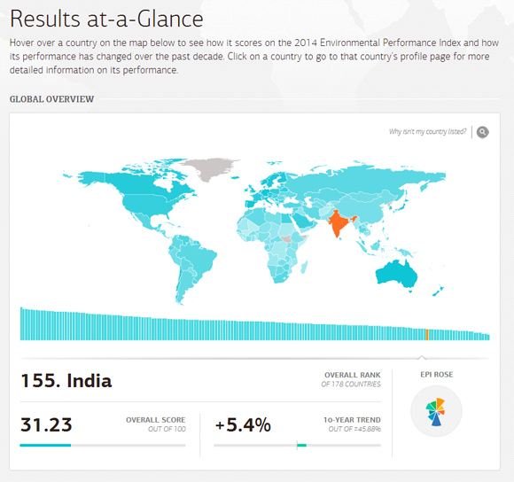Image resolution: width=514 pixels, height=482 pixels.
Task: Click the 'OF 178 COUNTRIES' text
Action: (351, 384)
